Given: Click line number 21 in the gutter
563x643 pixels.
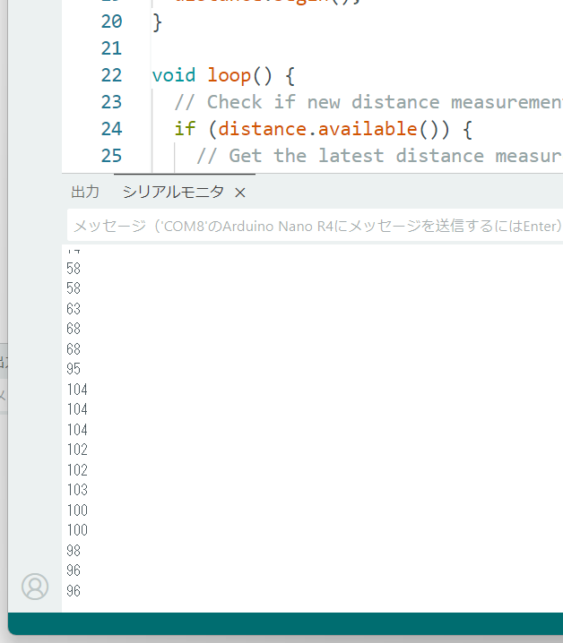Looking at the screenshot, I should coord(111,48).
